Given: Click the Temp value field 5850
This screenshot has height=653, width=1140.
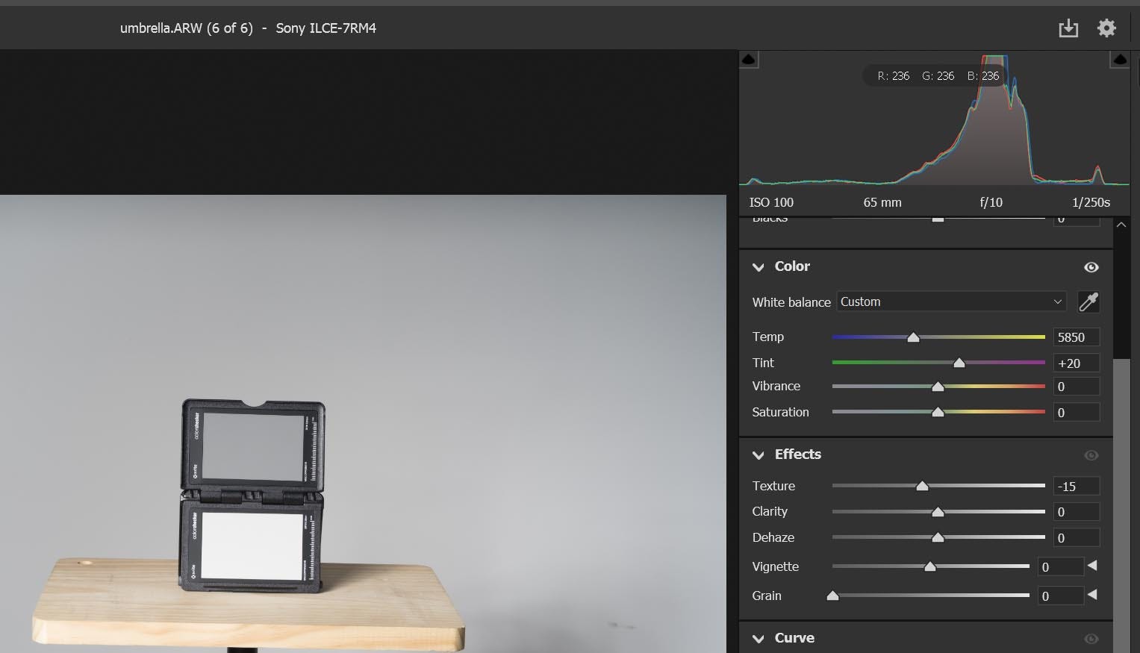Looking at the screenshot, I should pos(1076,337).
